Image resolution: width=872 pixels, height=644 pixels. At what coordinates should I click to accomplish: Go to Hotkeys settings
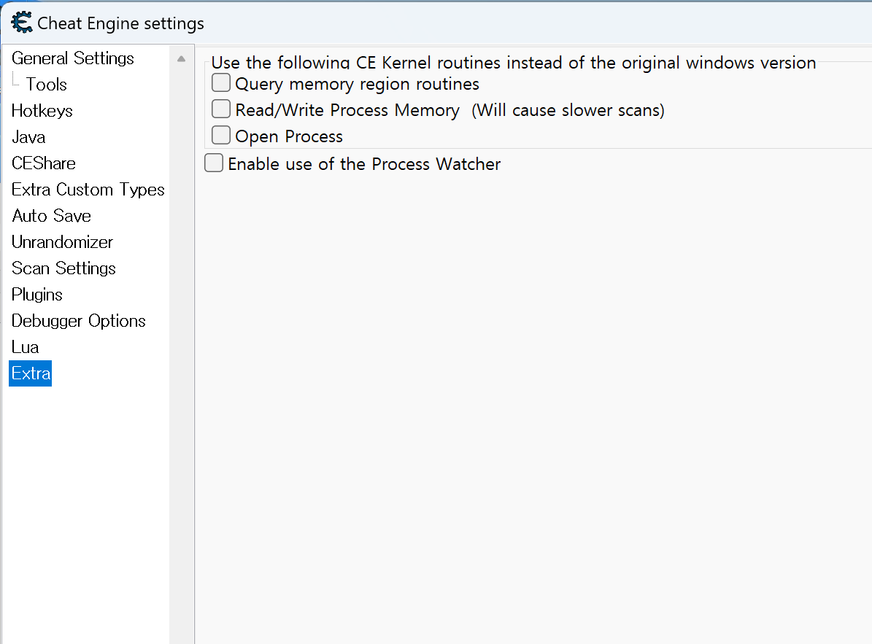pos(42,111)
